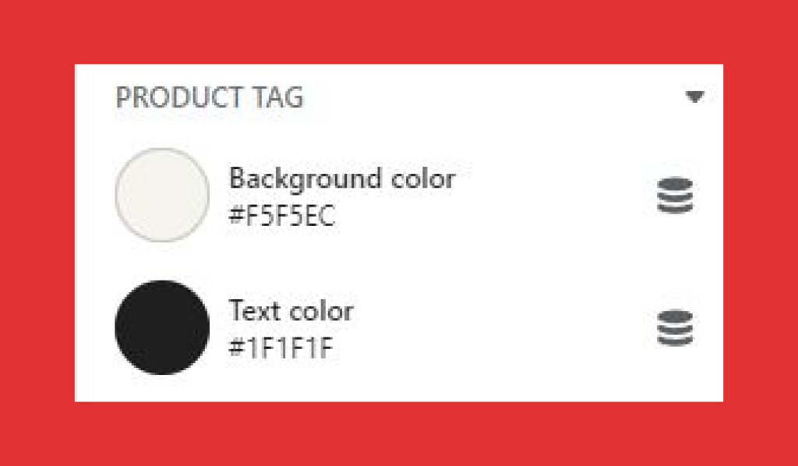Pick the dark black circular color swatch
This screenshot has height=466, width=798.
click(162, 327)
